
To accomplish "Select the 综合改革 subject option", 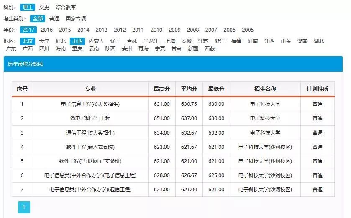I will [66, 8].
